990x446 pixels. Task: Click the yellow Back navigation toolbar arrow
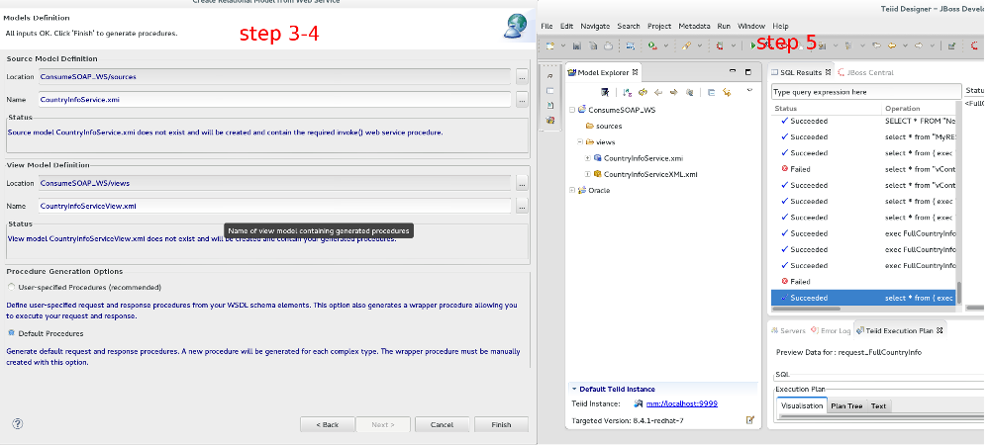[x=893, y=45]
